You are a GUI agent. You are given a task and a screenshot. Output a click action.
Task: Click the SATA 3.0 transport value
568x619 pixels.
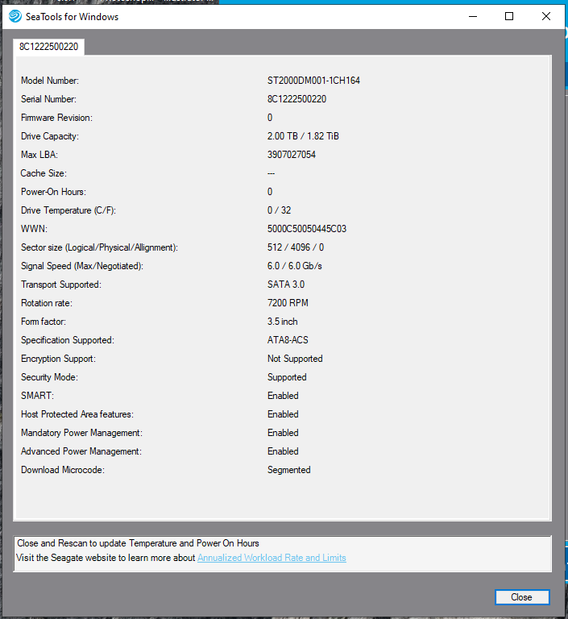point(286,285)
